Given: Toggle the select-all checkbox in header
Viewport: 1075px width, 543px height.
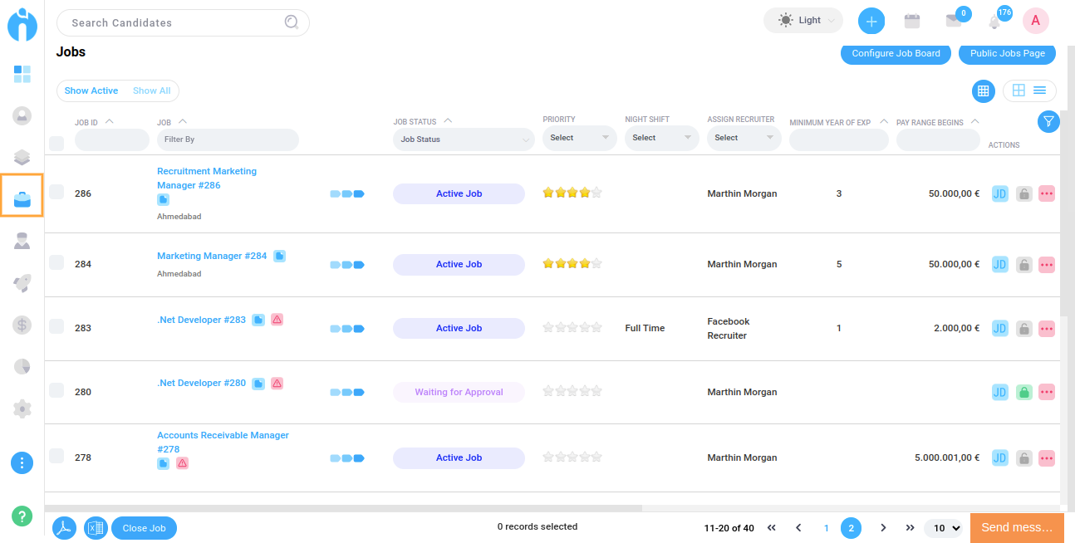Looking at the screenshot, I should (56, 144).
